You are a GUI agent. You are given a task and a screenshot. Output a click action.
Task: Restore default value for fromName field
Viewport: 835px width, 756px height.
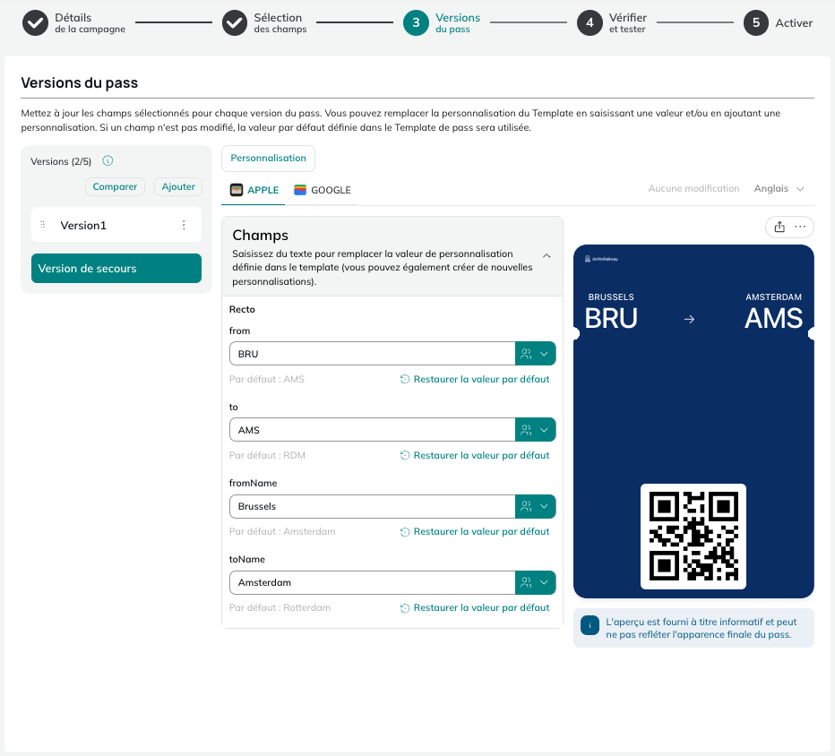[475, 531]
